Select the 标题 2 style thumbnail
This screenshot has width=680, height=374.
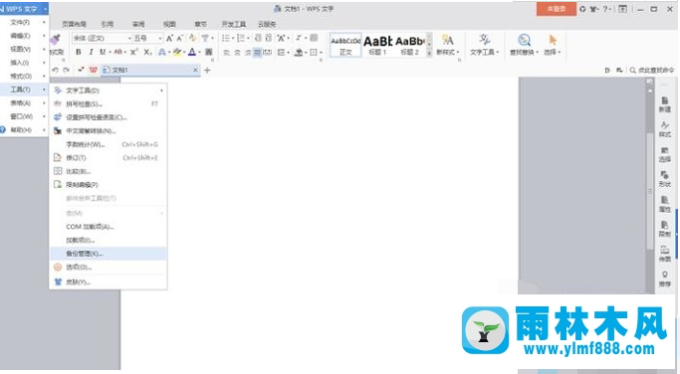410,45
